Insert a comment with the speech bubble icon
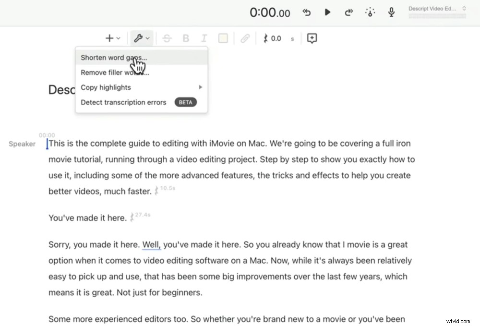 click(x=312, y=38)
